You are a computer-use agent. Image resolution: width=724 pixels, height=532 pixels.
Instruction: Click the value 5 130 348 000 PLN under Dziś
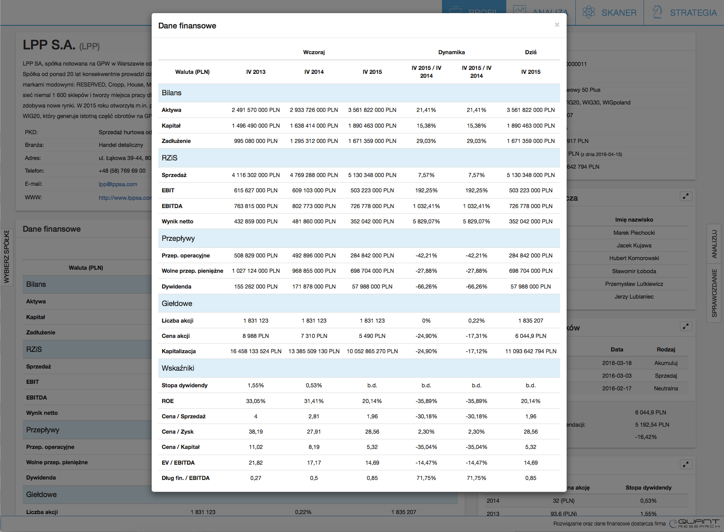531,175
